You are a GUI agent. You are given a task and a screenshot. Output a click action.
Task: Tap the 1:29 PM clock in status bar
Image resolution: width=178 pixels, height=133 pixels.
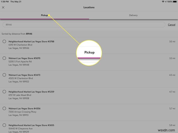point(5,2)
